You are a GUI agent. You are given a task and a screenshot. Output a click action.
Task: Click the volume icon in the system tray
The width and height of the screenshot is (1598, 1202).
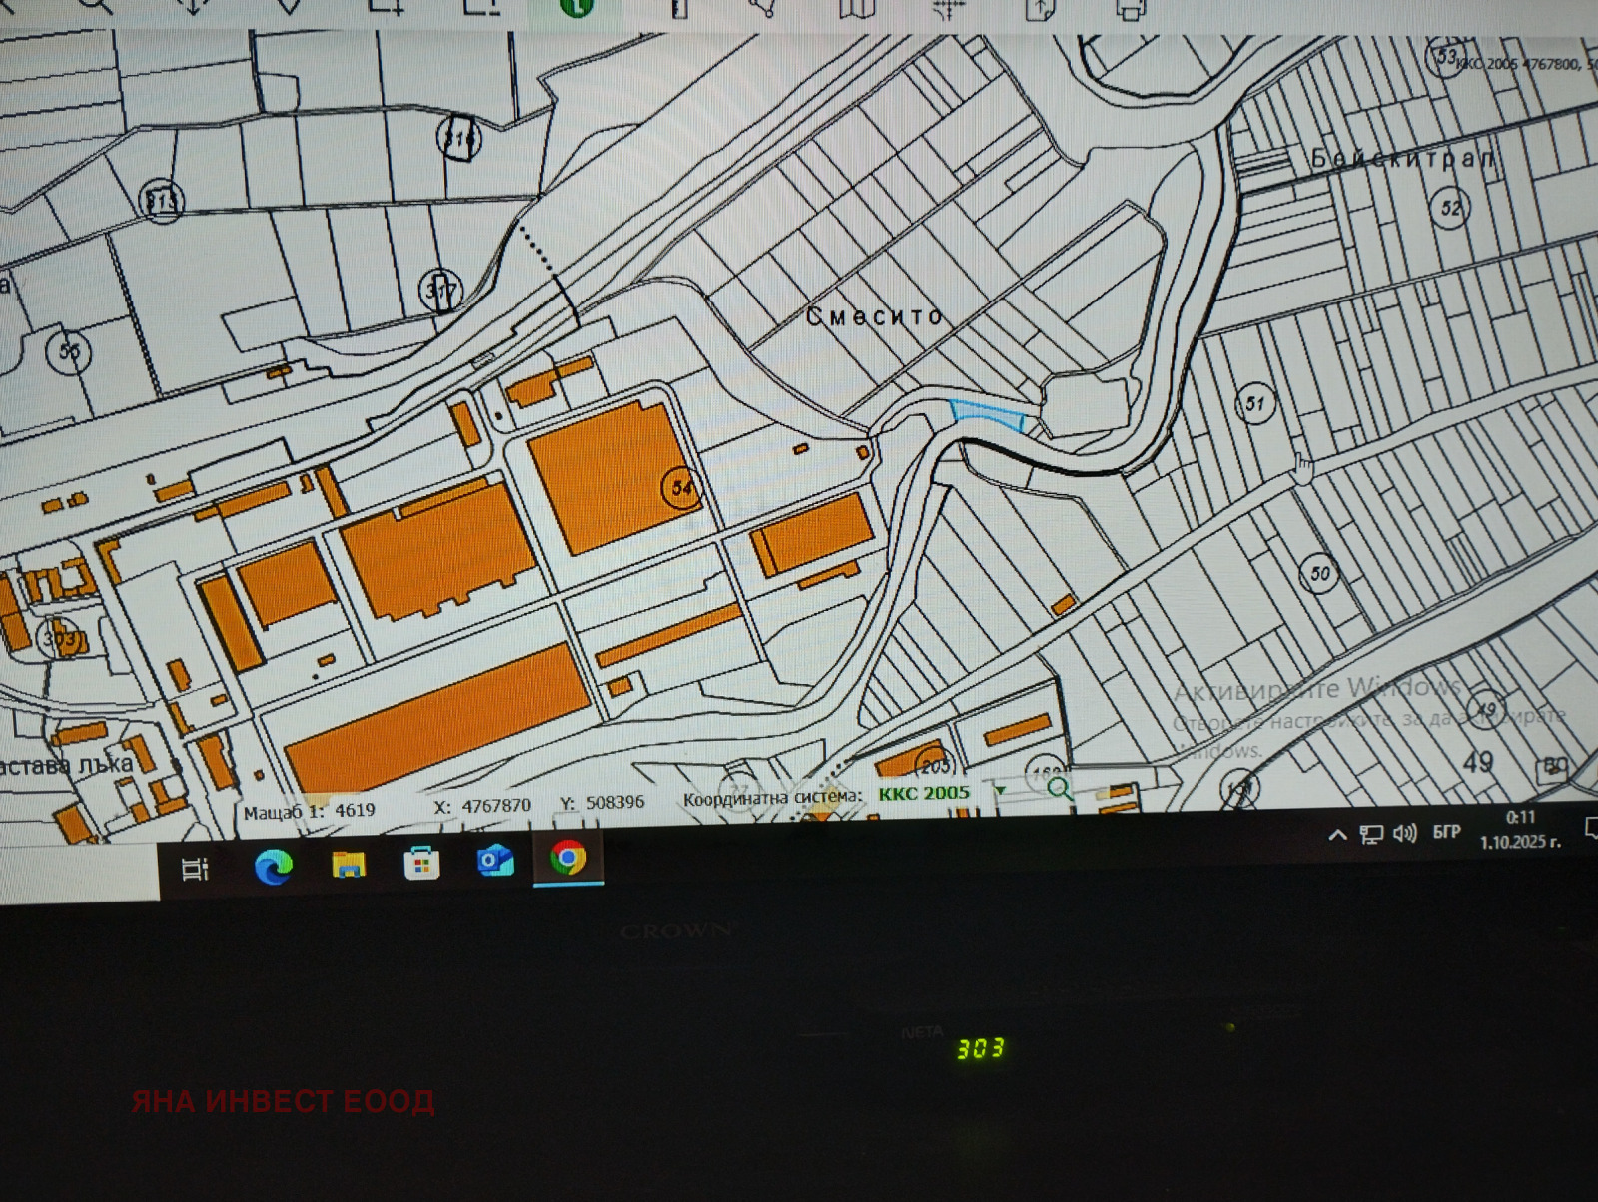[1404, 834]
